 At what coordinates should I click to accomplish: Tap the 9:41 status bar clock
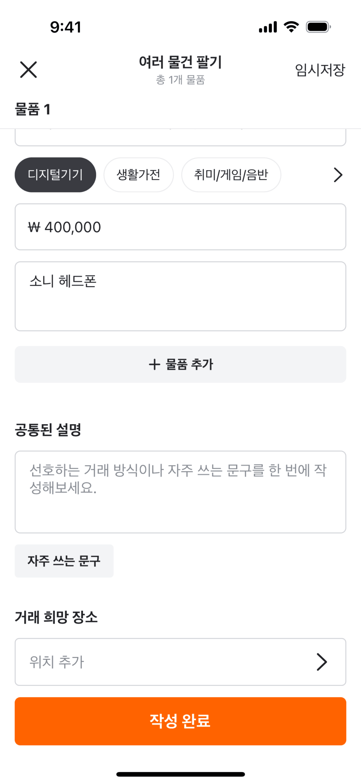(x=66, y=27)
